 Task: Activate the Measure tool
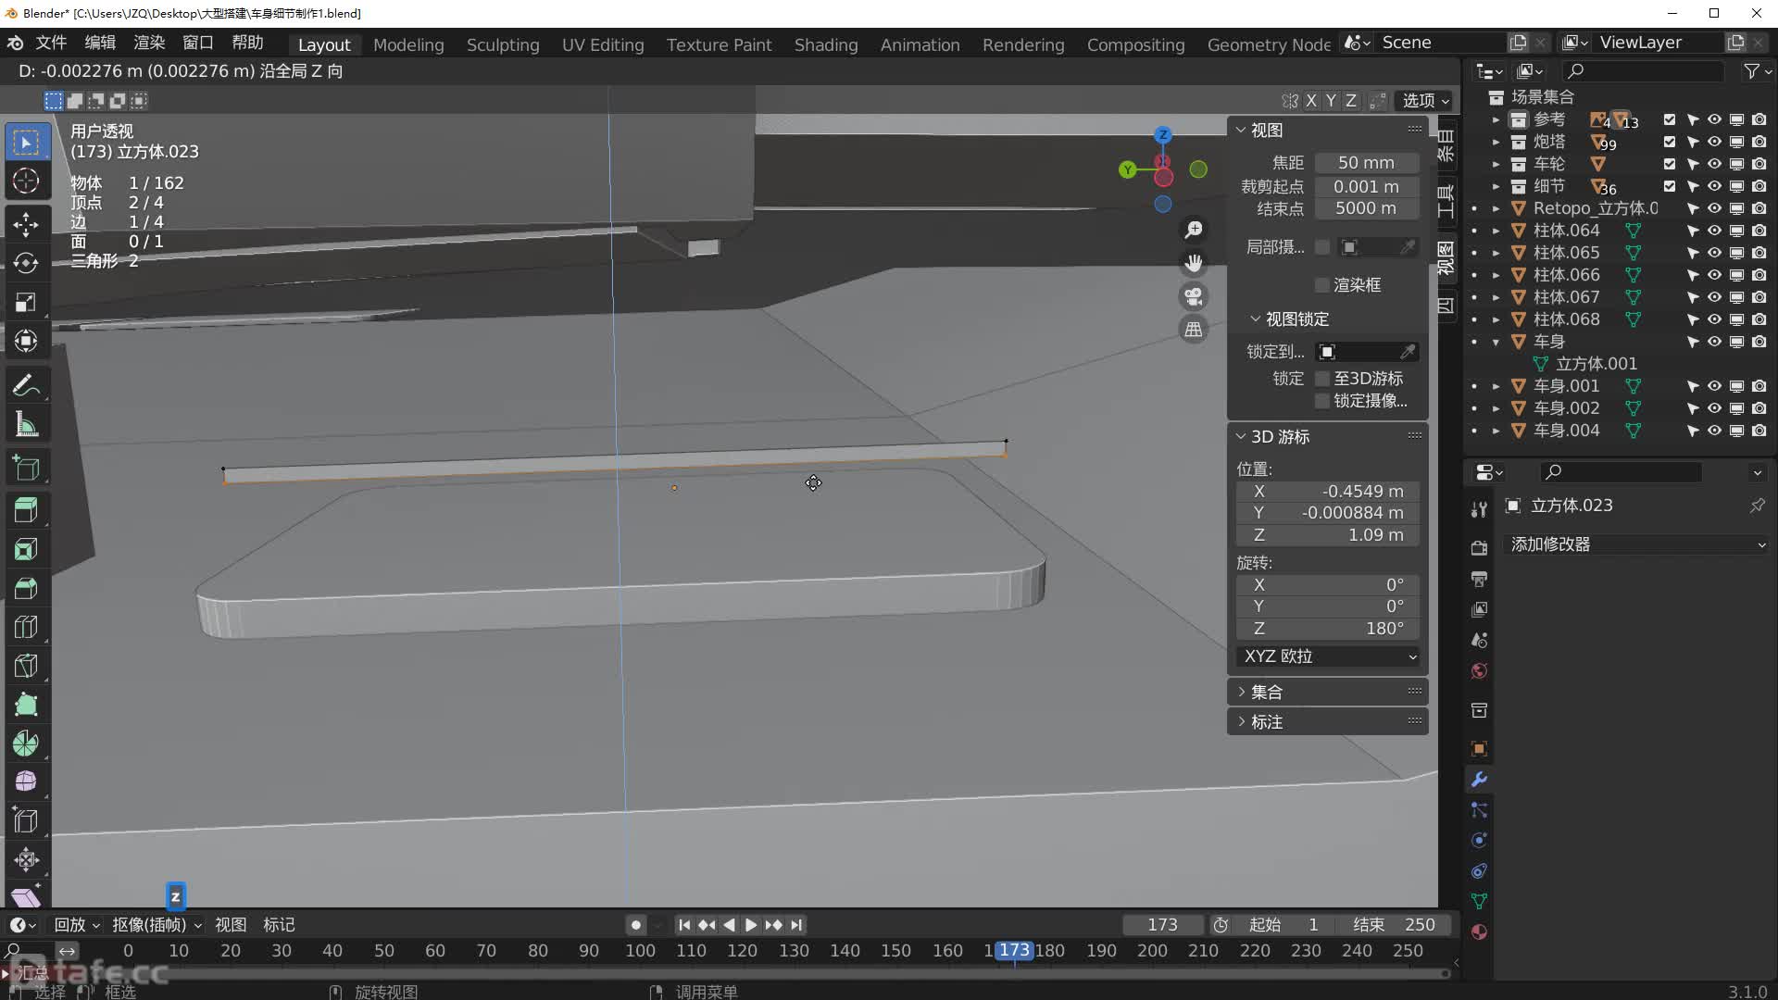(26, 425)
